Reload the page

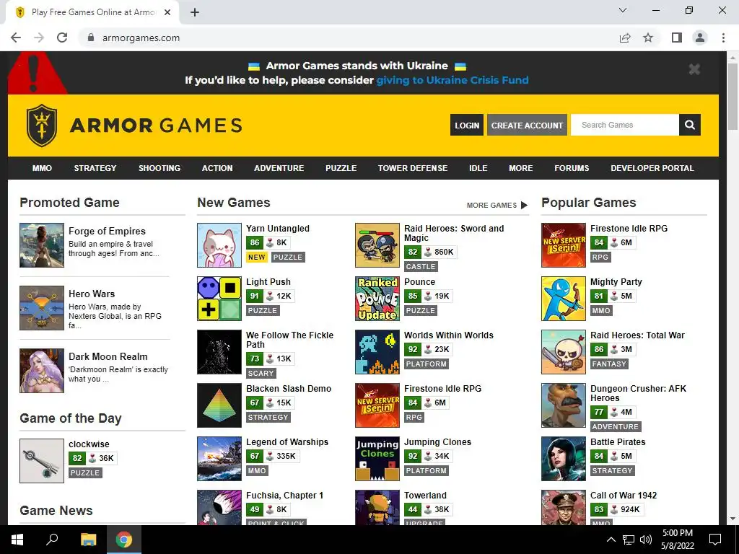62,38
